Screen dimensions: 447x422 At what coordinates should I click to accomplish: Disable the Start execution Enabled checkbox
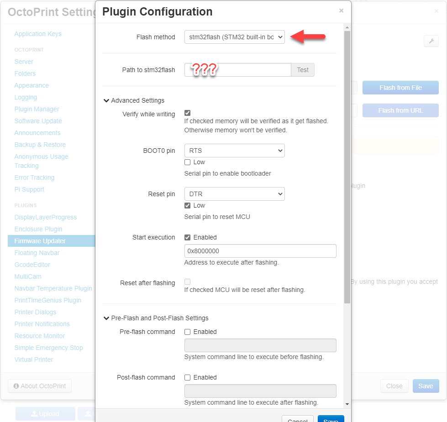[x=187, y=237]
